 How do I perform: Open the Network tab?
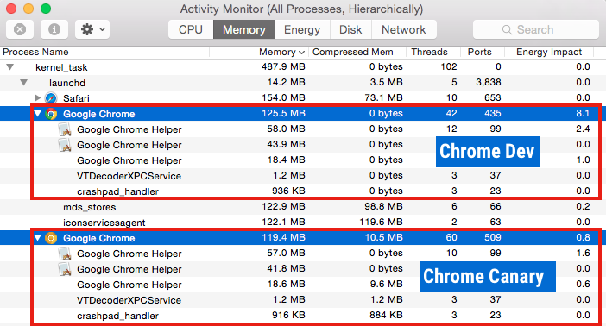(403, 29)
